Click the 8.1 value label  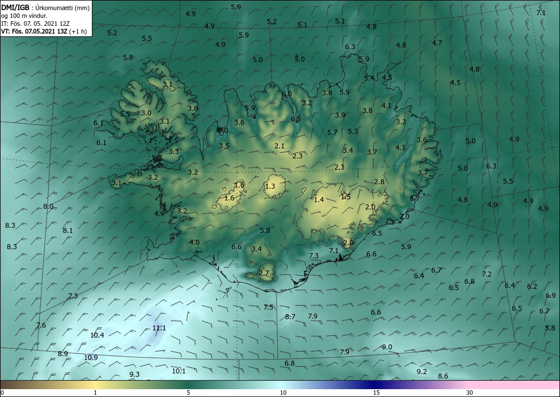(x=68, y=230)
